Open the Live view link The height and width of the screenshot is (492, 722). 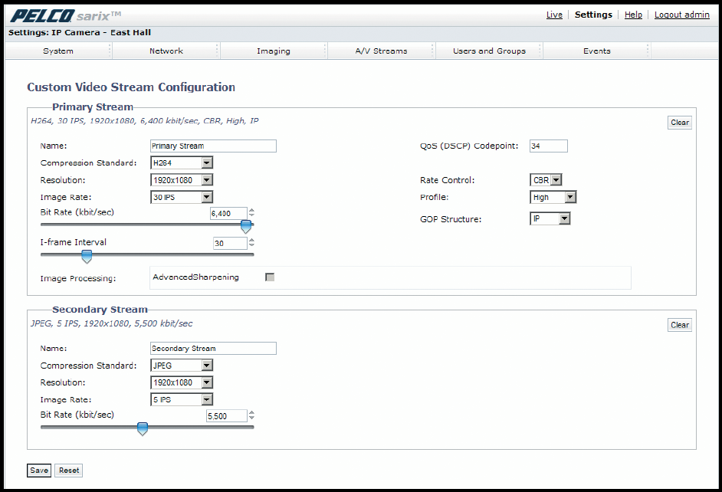[554, 15]
